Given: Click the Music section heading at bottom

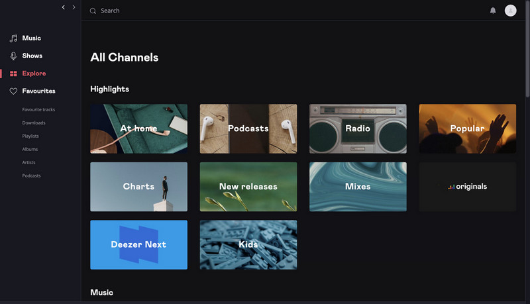Looking at the screenshot, I should (102, 293).
